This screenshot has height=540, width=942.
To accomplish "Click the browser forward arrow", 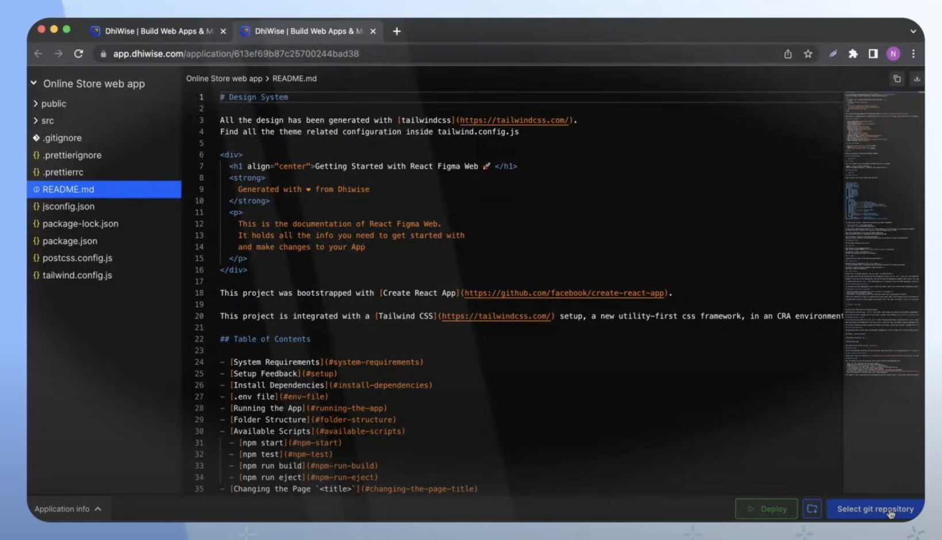I will tap(58, 53).
